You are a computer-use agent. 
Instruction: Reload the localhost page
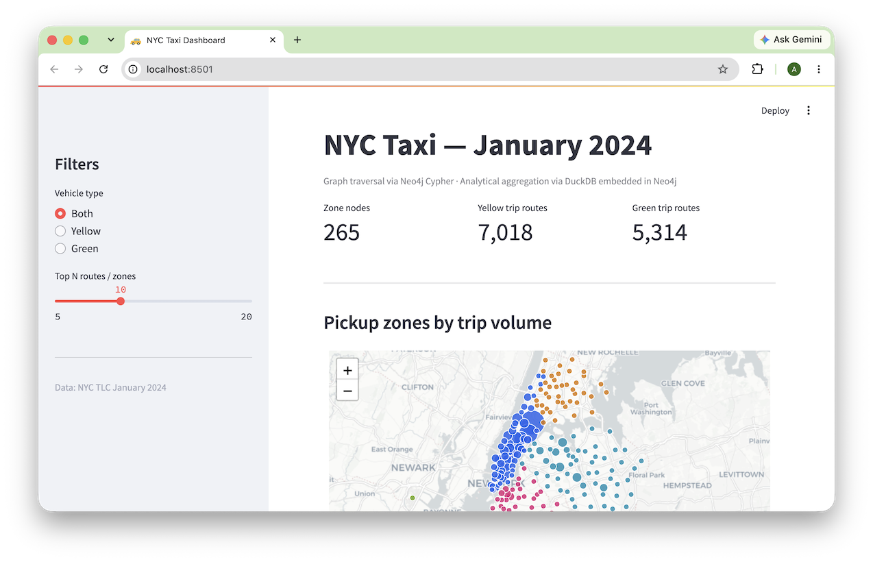point(103,69)
